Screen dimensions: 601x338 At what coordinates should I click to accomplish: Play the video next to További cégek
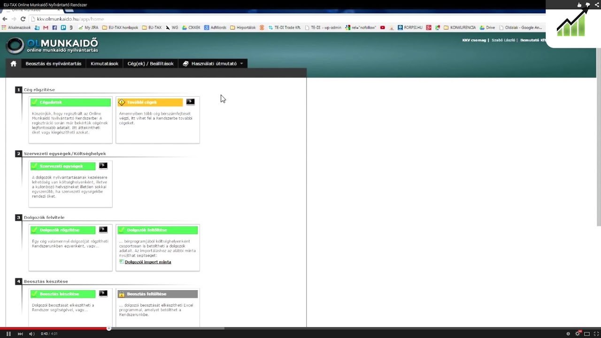190,102
